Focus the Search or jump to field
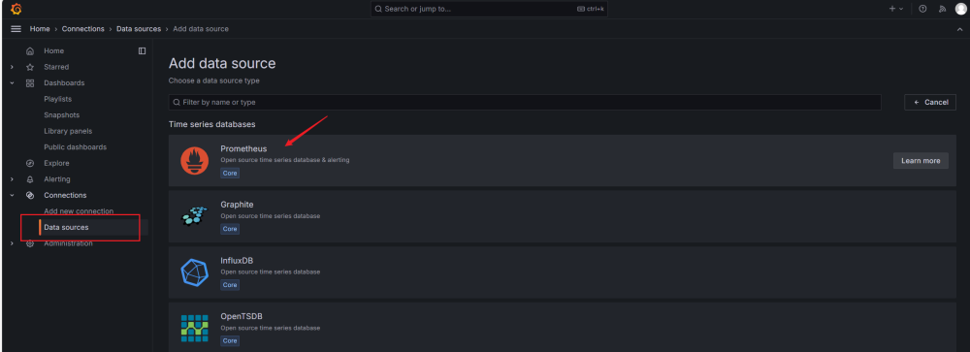Viewport: 970px width, 352px height. (489, 9)
